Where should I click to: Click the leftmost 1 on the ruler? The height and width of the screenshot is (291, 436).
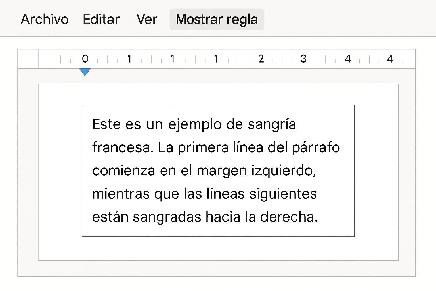pos(129,59)
